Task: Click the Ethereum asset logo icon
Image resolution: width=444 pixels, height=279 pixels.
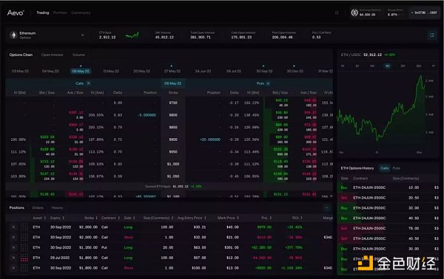Action: pyautogui.click(x=13, y=35)
